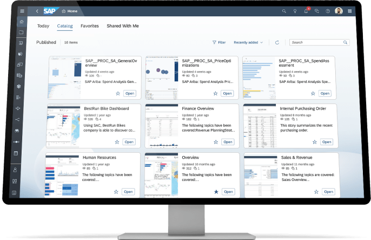Screen dimensions: 371x240
Task: Click Open on Internal Purchasing Order card
Action: point(327,142)
